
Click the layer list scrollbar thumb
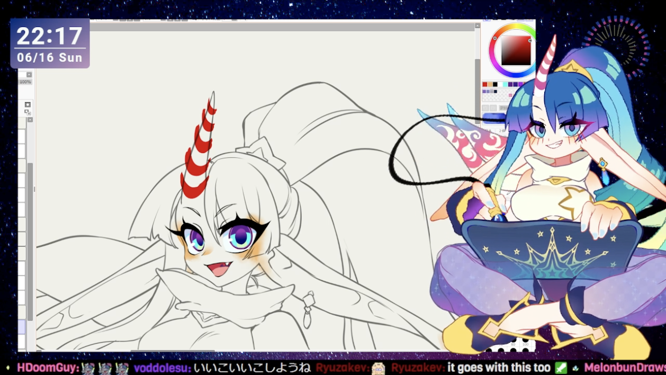point(30,241)
